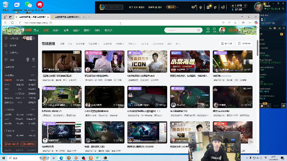Click the plus button beside RP balance
Screen dimensions: 287x161
[245, 6]
